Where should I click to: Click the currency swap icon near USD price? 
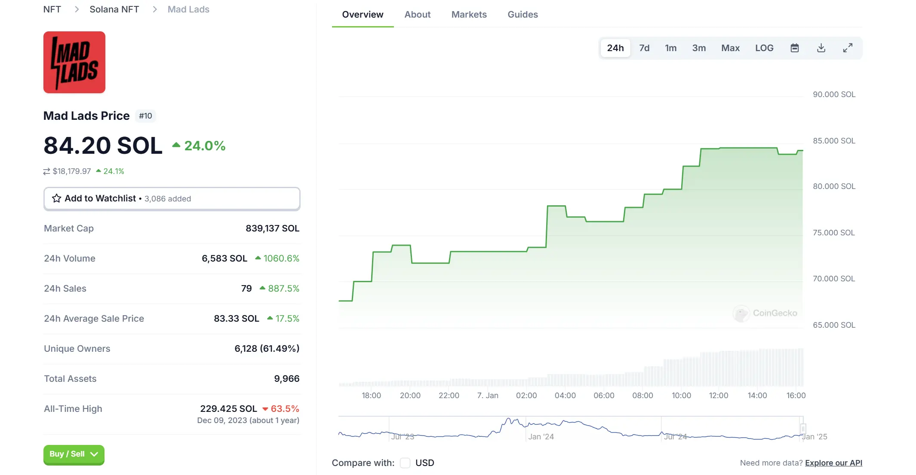coord(46,171)
